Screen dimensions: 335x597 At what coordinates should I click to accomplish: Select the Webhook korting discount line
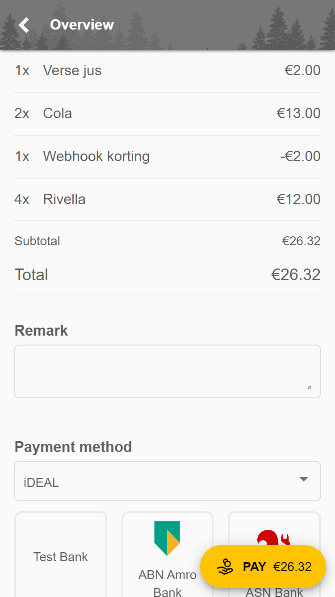[167, 157]
